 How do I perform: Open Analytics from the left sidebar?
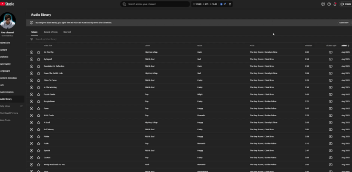(4, 57)
